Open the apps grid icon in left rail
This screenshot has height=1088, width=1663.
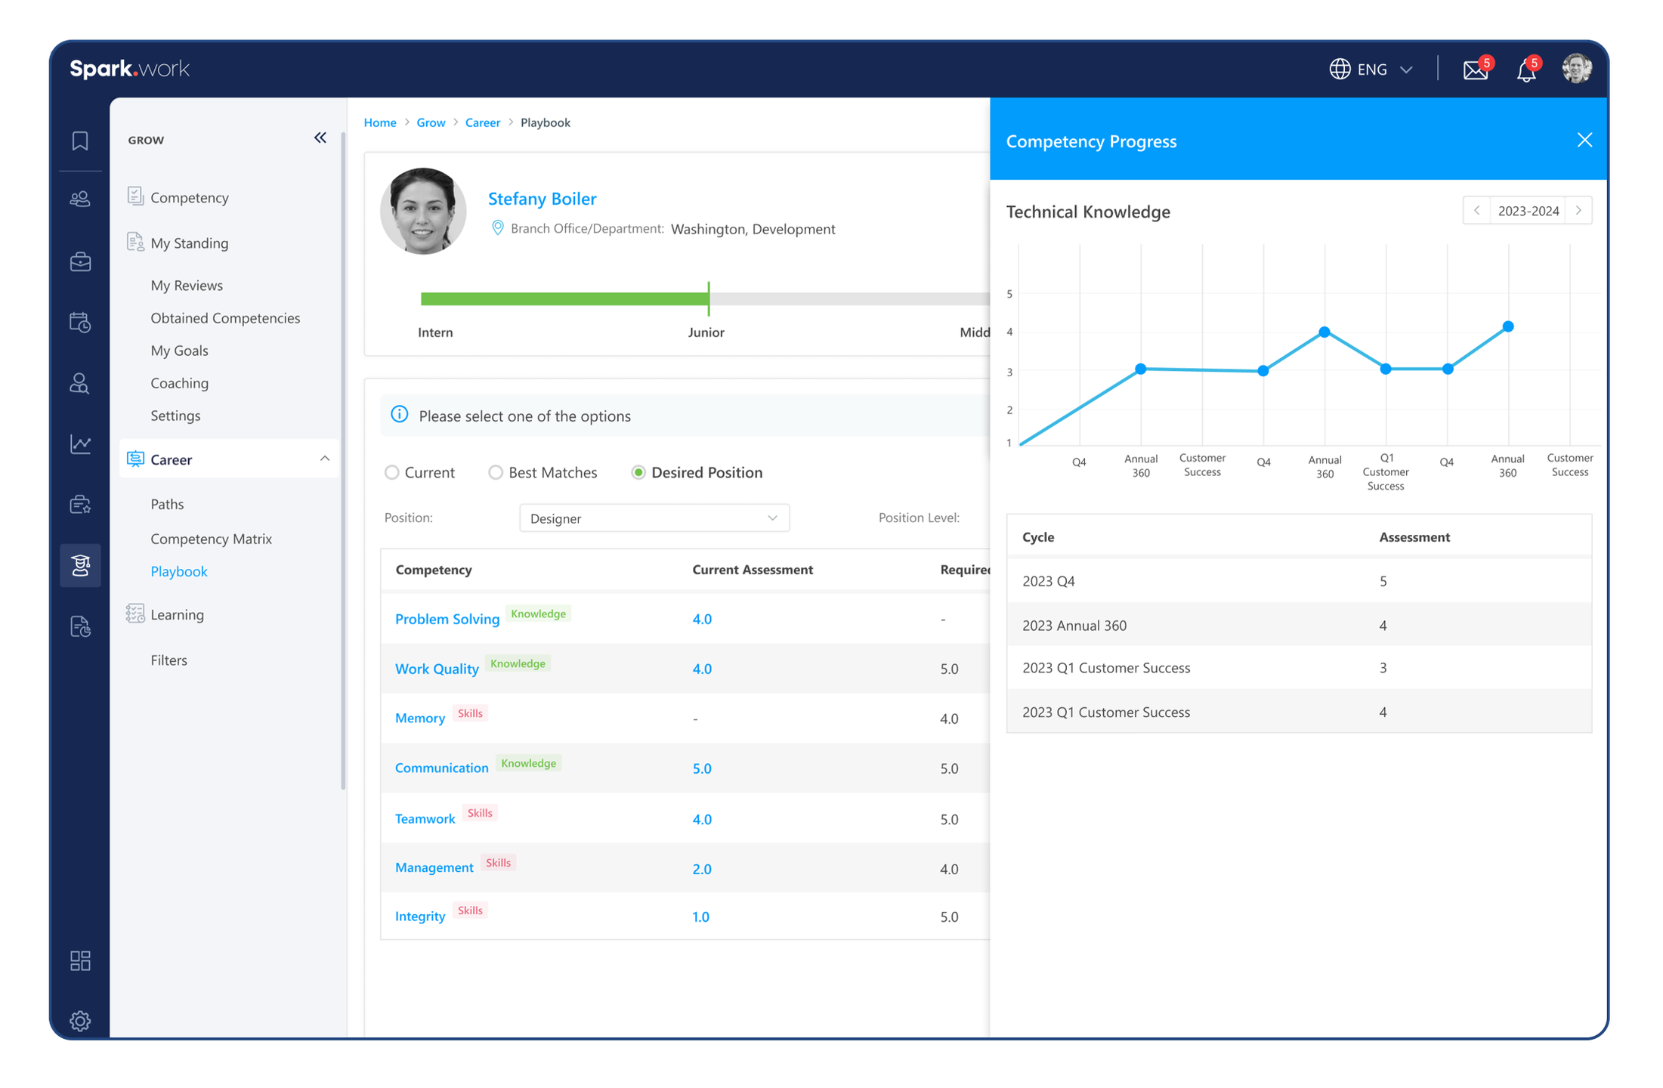(x=80, y=960)
